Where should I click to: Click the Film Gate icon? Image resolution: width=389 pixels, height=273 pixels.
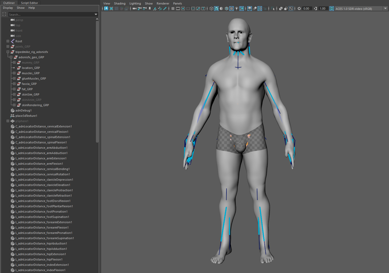(178, 9)
